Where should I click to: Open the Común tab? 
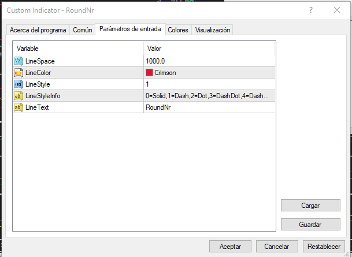(83, 30)
